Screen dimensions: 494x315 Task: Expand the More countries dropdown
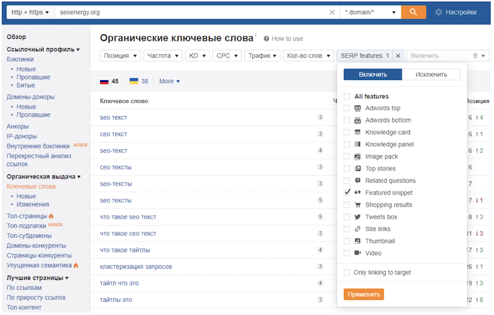point(169,81)
